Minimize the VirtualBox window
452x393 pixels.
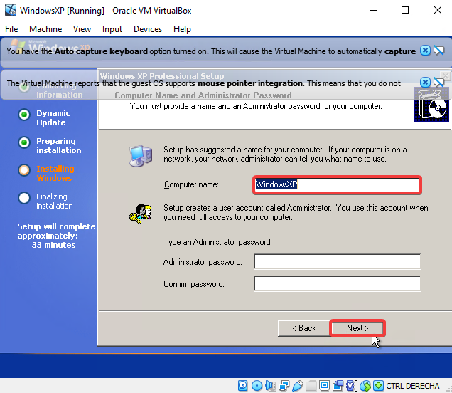373,11
